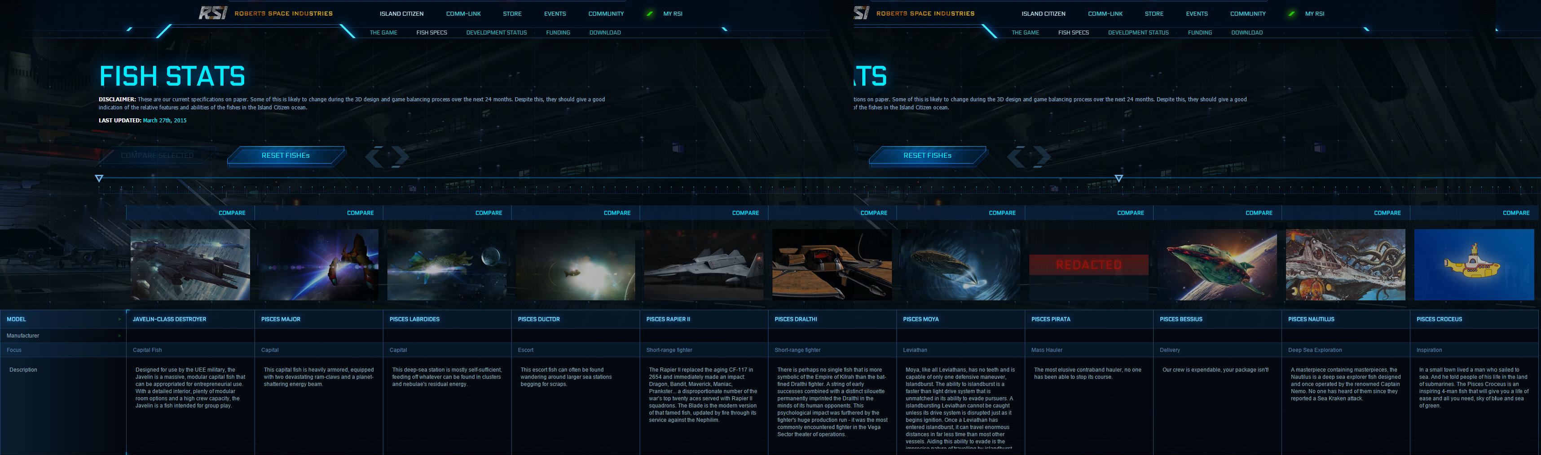Viewport: 1541px width, 455px height.
Task: Click COMPARE above Pisces Major
Action: 360,212
